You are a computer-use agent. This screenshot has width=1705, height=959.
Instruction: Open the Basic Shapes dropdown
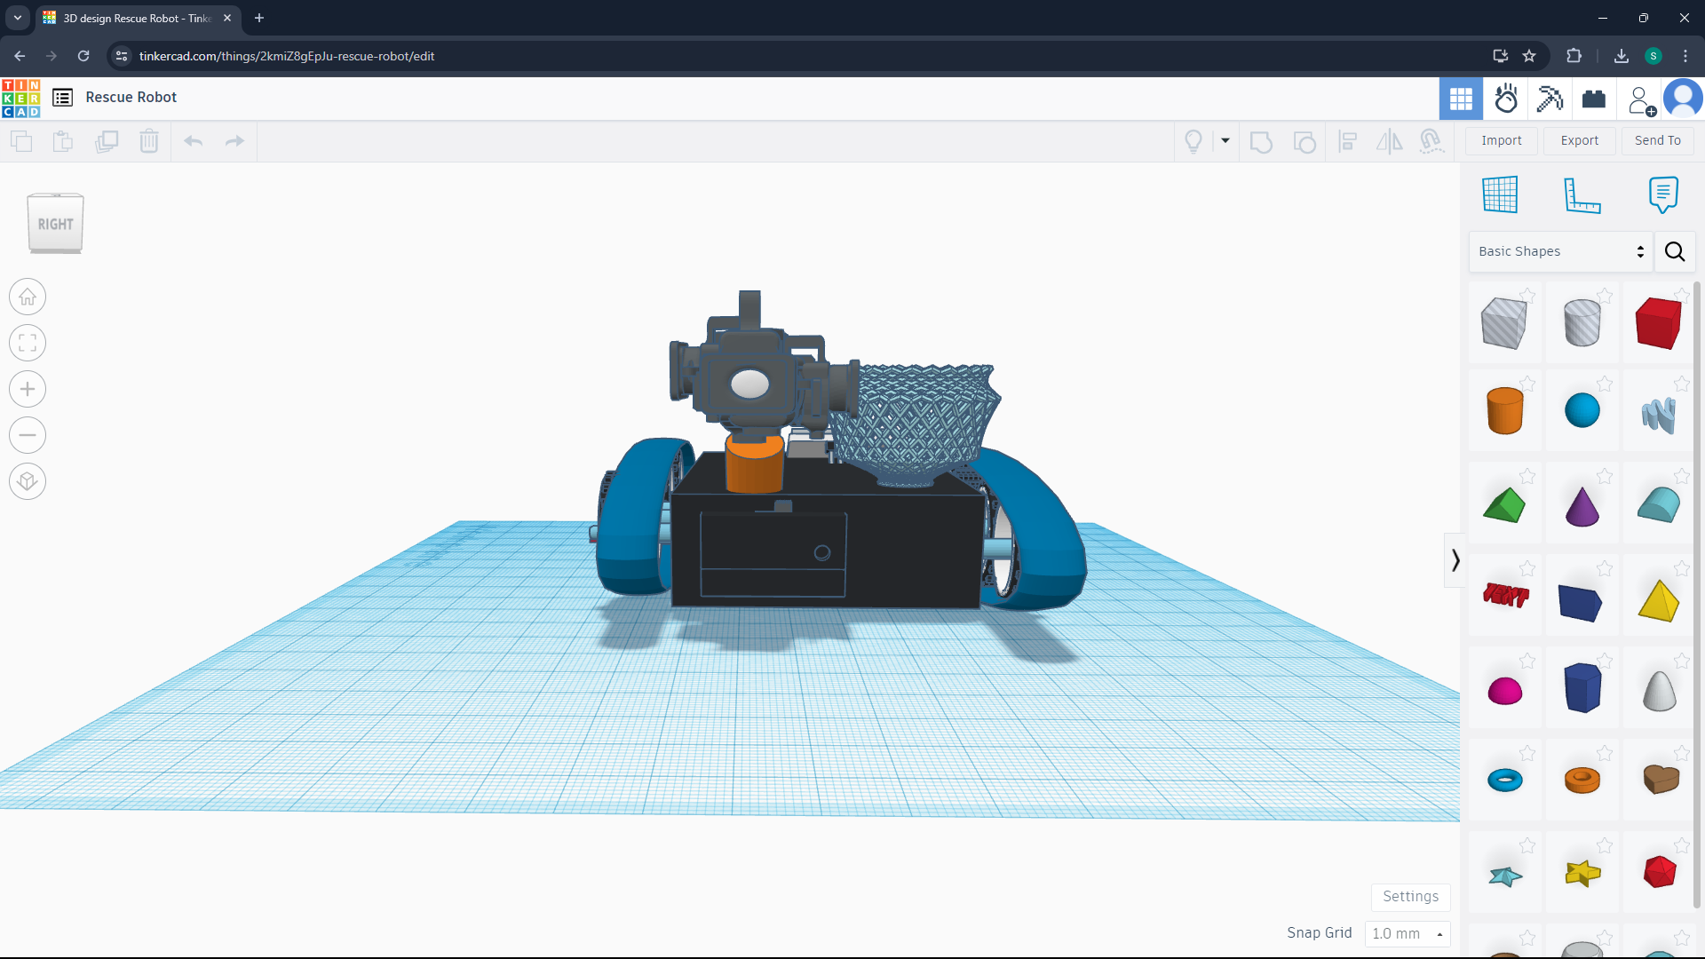click(1560, 251)
